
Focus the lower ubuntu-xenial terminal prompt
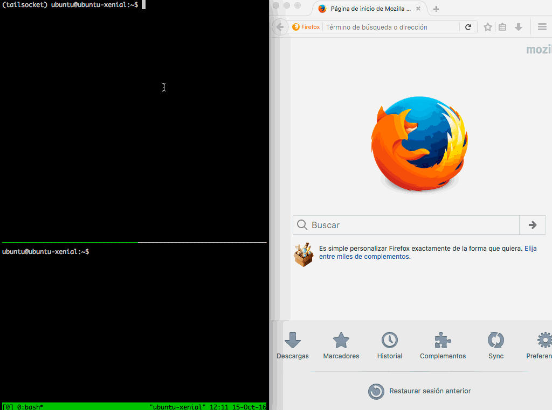coord(45,252)
